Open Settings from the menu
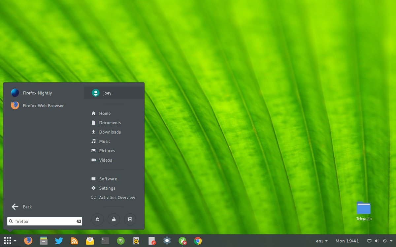Image resolution: width=396 pixels, height=247 pixels. click(x=107, y=188)
